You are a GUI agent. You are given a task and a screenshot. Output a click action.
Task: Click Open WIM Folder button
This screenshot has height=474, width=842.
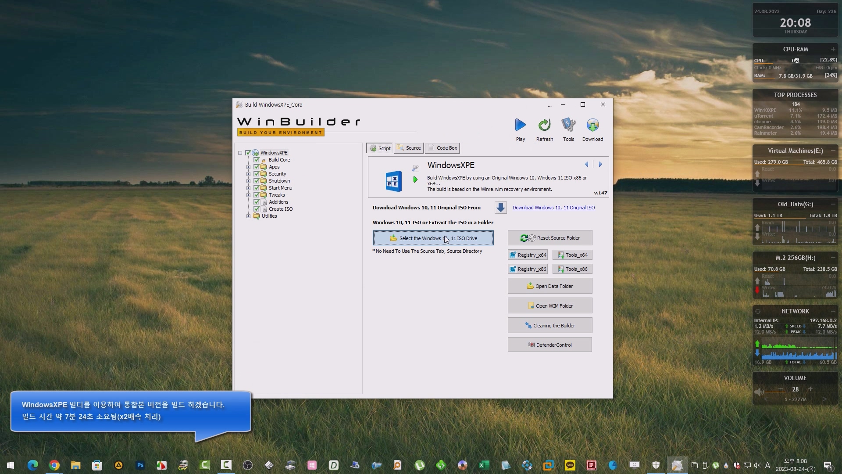point(550,306)
